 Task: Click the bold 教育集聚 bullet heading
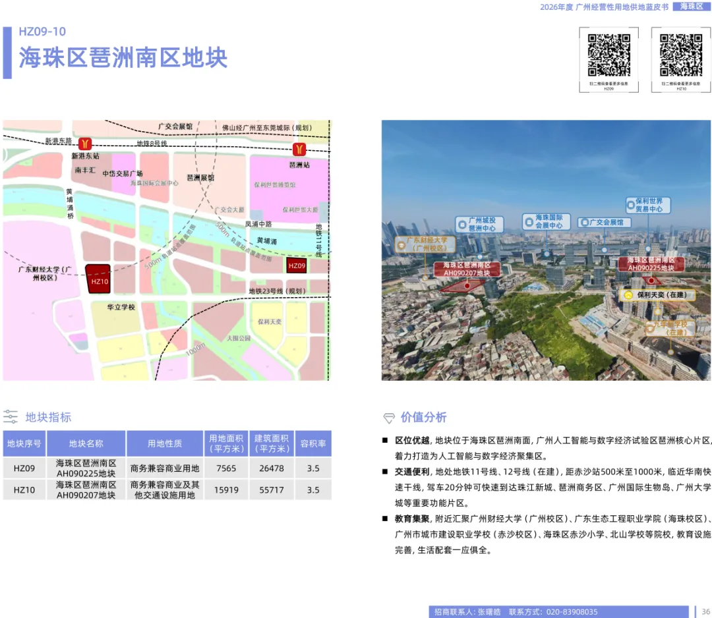click(x=412, y=519)
